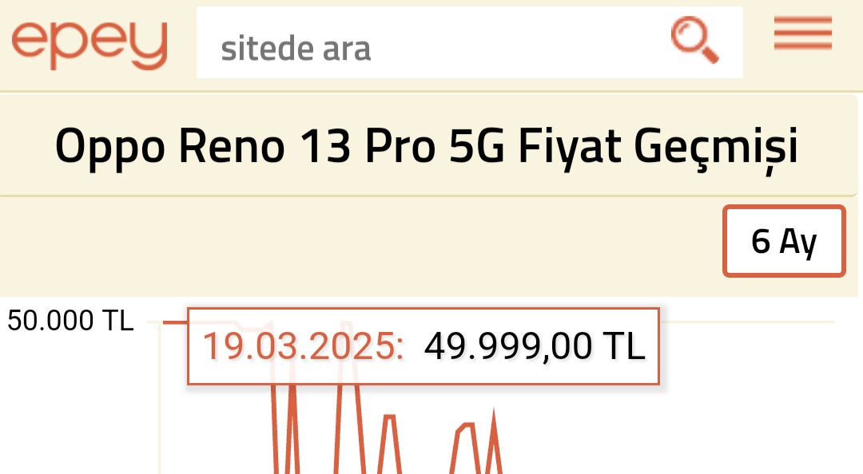Click the faint 50.000 TL gridline right of tooltip

[747, 322]
